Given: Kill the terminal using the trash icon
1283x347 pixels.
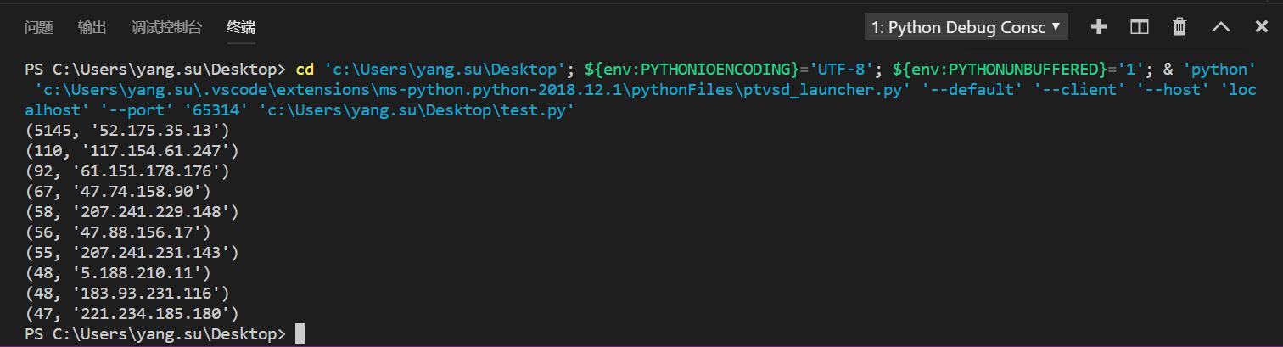Looking at the screenshot, I should tap(1179, 26).
